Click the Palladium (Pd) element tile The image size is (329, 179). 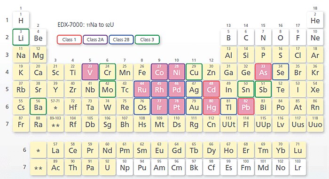coord(177,89)
